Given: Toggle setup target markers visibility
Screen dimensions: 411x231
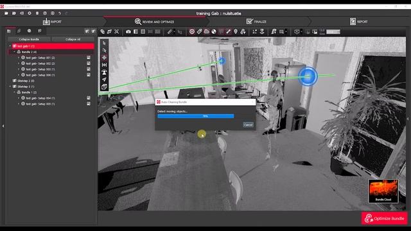Looking at the screenshot, I should pos(192,31).
